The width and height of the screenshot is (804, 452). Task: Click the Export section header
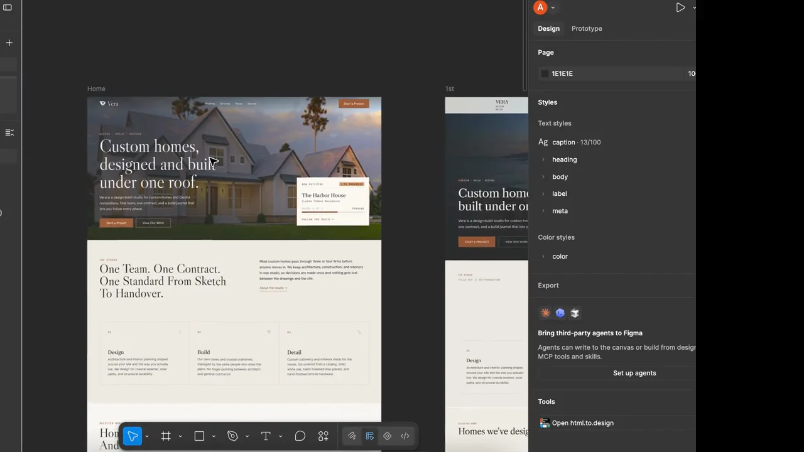(548, 286)
